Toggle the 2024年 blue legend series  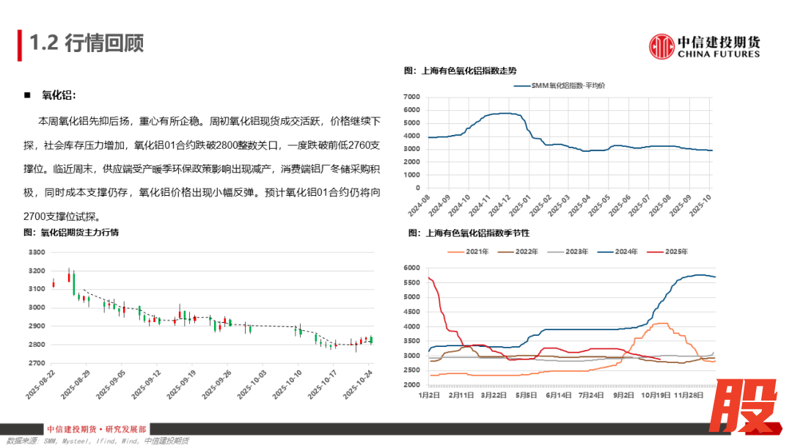(x=617, y=252)
